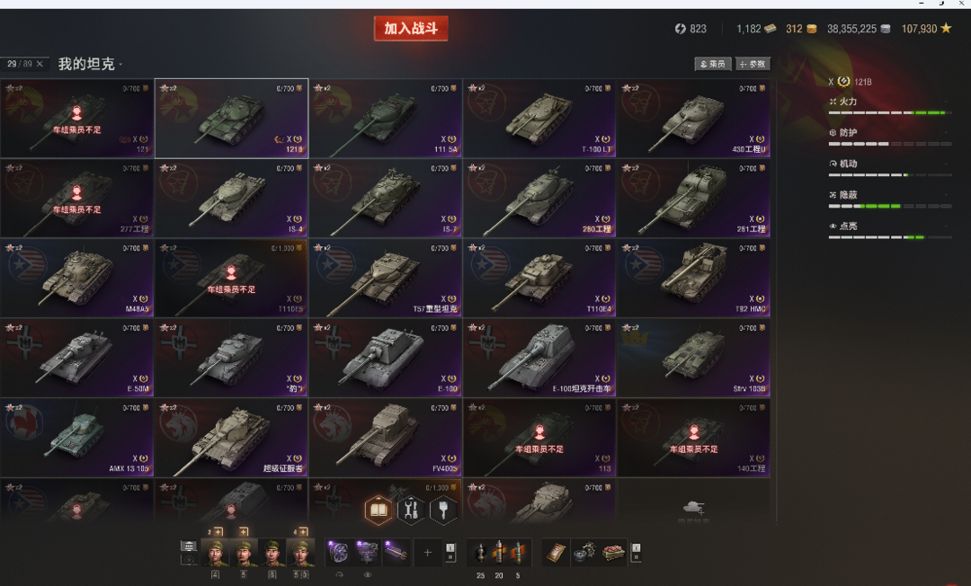
Task: Select the red ration box consumable
Action: point(612,552)
